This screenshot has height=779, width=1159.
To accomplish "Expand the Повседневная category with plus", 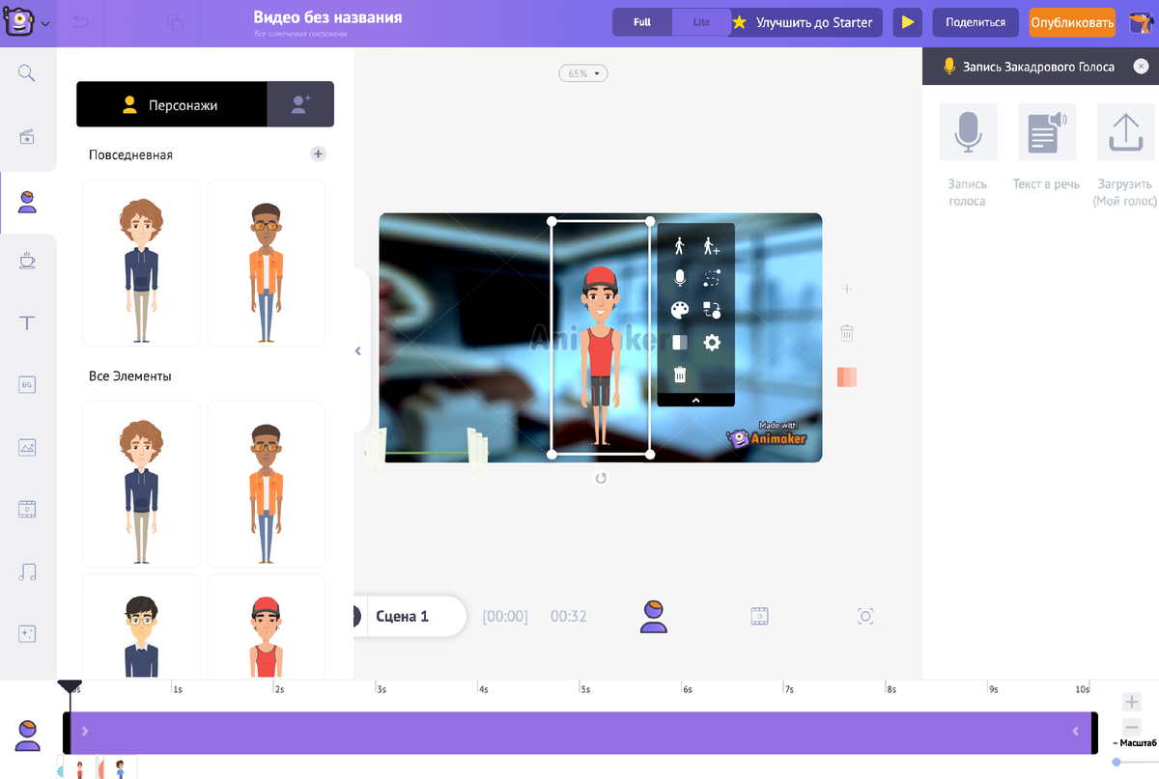I will (x=319, y=153).
